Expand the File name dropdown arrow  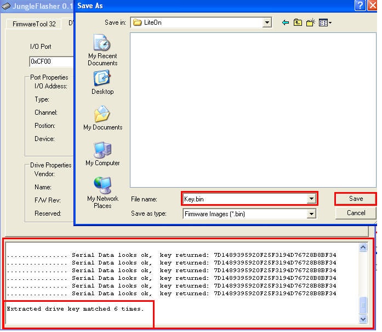pyautogui.click(x=311, y=199)
